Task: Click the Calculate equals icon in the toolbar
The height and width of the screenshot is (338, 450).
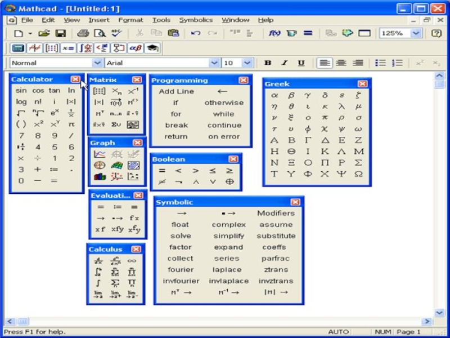Action: tap(308, 33)
